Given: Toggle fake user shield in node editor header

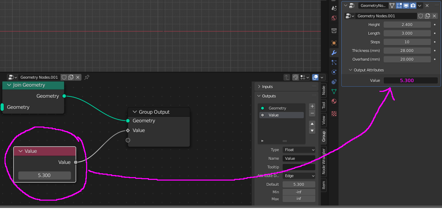Looking at the screenshot, I should pyautogui.click(x=64, y=77).
